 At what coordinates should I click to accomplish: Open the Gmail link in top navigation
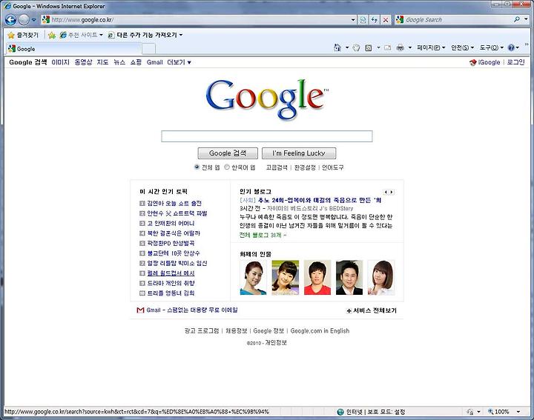[154, 62]
